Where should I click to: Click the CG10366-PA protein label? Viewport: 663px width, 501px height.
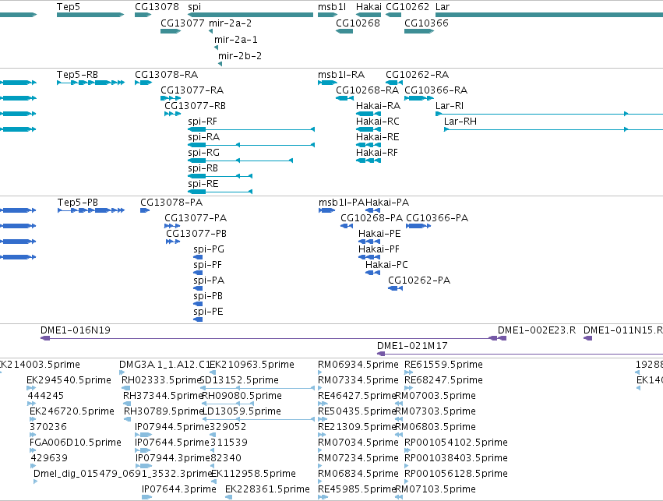[x=437, y=218]
